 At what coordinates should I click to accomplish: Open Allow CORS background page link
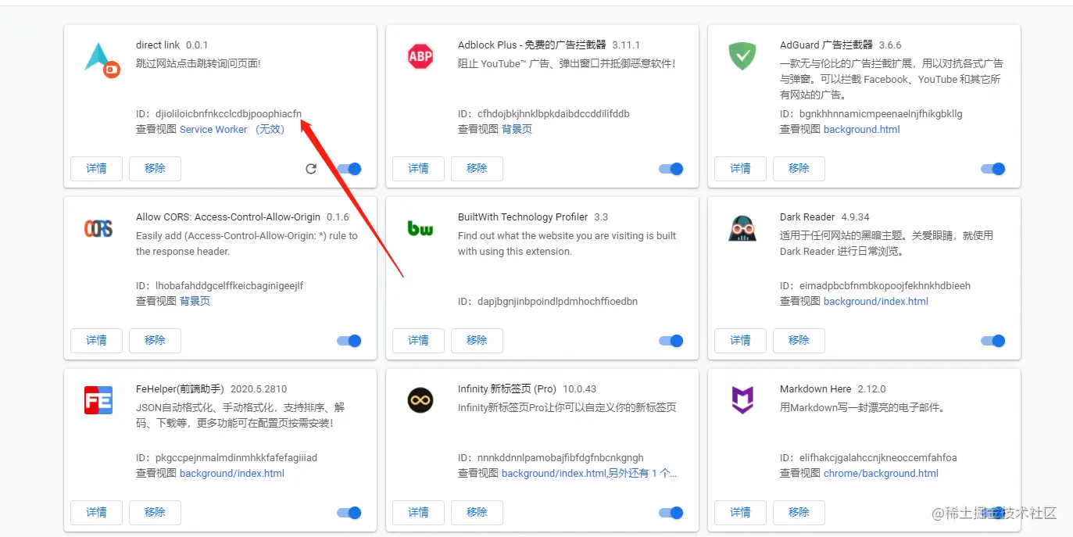tap(195, 302)
